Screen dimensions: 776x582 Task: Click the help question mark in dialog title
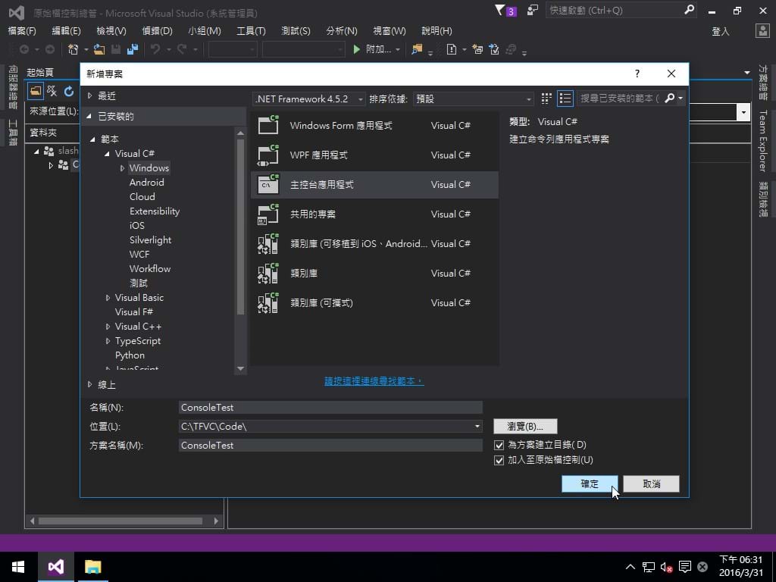pyautogui.click(x=637, y=74)
